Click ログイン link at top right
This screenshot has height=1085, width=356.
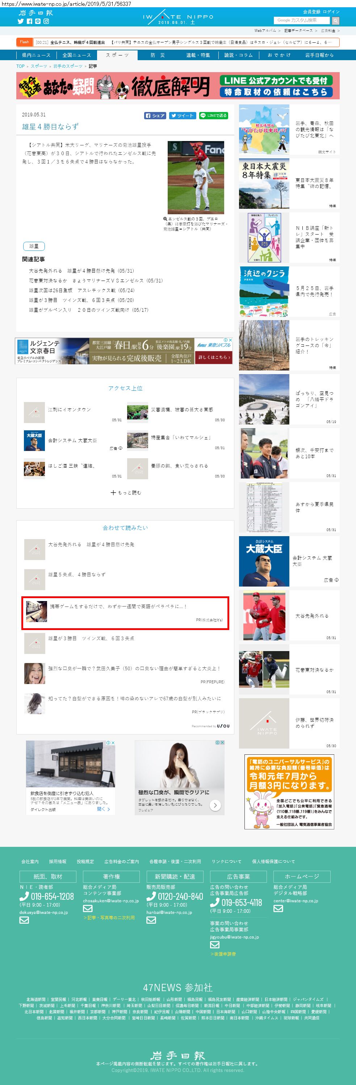331,12
